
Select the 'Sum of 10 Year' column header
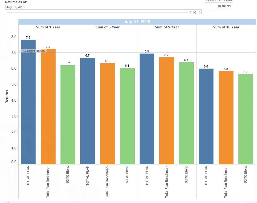click(x=226, y=27)
